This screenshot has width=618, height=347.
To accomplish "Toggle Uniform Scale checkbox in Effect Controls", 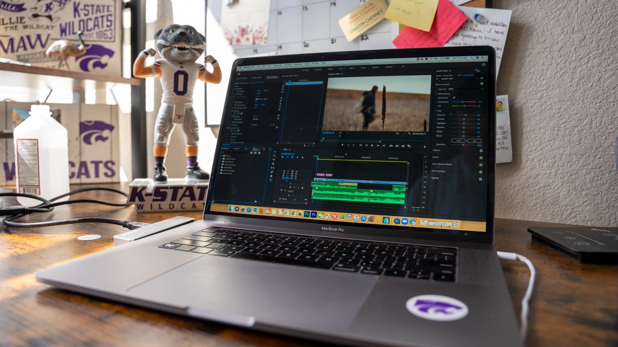I will tap(256, 99).
